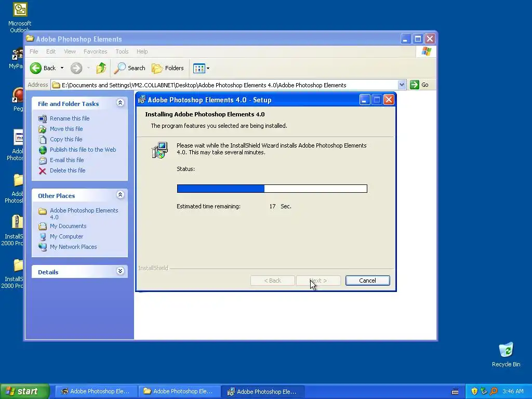Click the Rename this file icon
The width and height of the screenshot is (532, 399).
pos(43,119)
